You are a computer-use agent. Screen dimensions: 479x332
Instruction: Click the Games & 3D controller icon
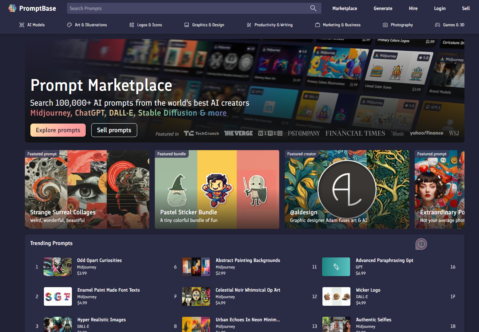(x=438, y=25)
